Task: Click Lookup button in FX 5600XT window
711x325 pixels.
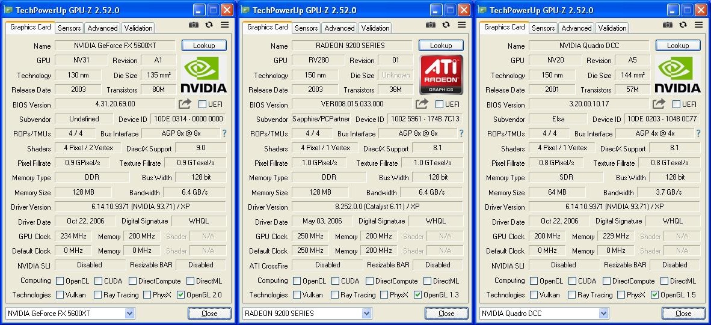Action: [204, 45]
